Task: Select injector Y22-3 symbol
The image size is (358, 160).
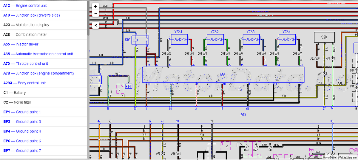Action: [x=251, y=39]
